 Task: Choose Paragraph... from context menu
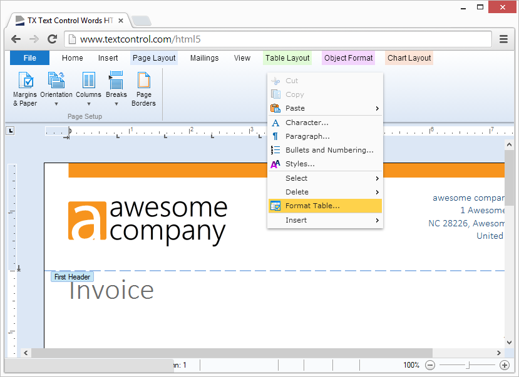coord(325,136)
